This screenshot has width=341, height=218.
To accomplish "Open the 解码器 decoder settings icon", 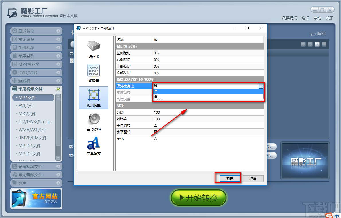I will pyautogui.click(x=93, y=70).
